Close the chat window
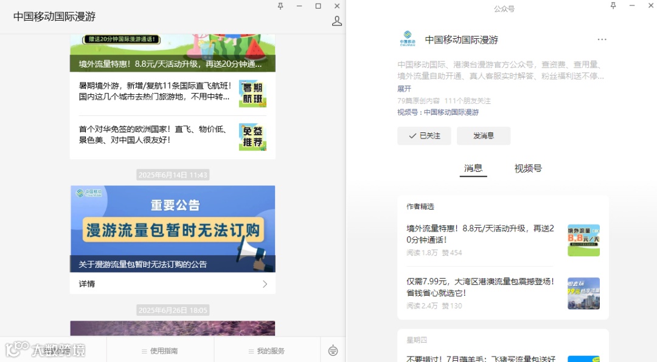The height and width of the screenshot is (362, 657). click(337, 6)
